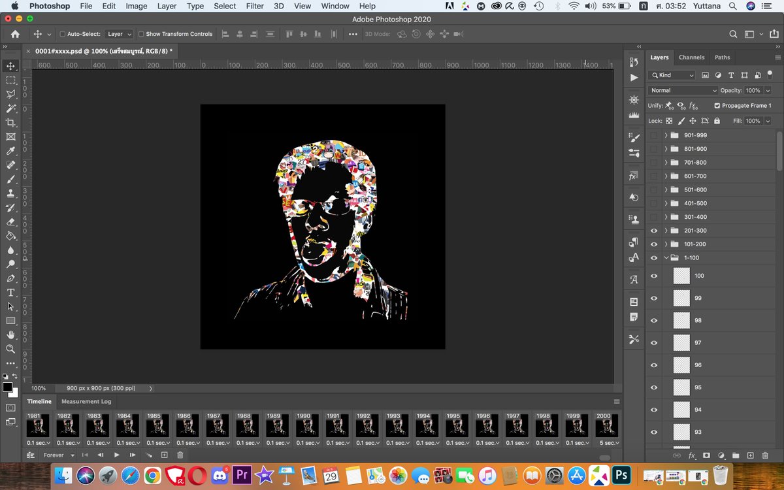Viewport: 784px width, 490px height.
Task: Open the Opacity slider dropdown arrow
Action: pyautogui.click(x=767, y=90)
